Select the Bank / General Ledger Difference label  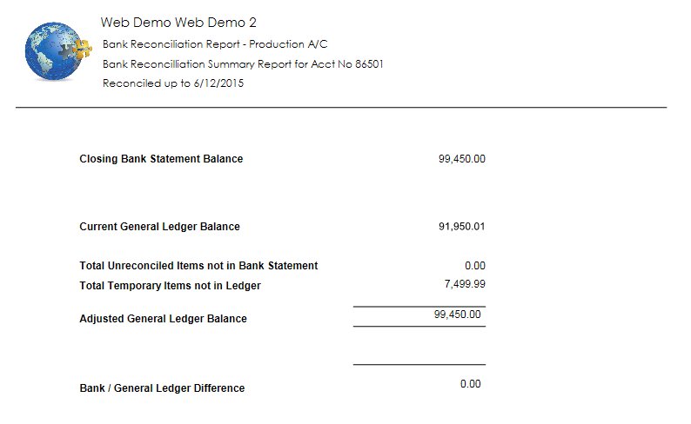[x=162, y=388]
